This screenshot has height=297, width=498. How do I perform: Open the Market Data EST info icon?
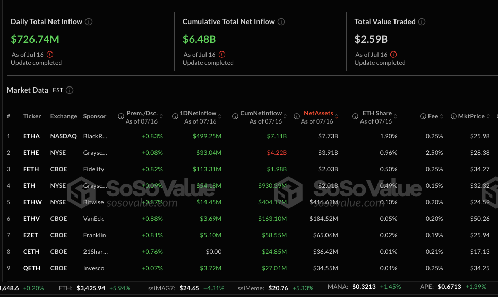click(70, 90)
